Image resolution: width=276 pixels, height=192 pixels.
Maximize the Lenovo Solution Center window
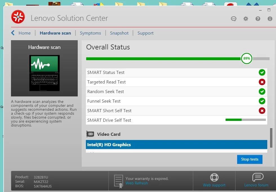269,10
